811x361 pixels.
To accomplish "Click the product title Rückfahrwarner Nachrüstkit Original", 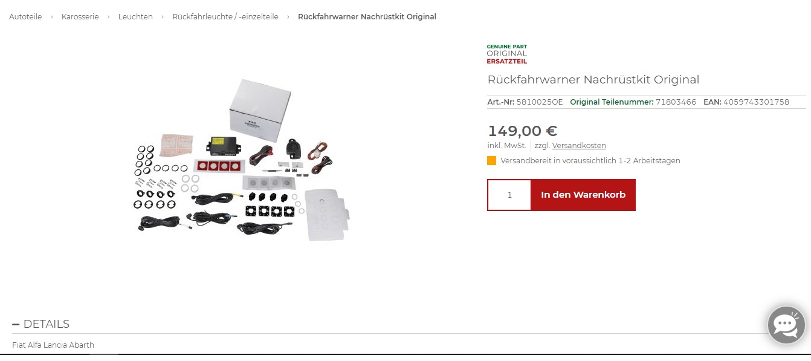I will 593,80.
